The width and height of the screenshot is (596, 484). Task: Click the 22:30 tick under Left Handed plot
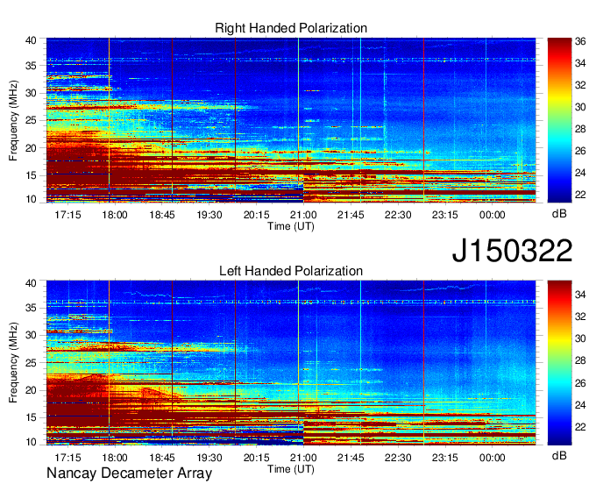coord(398,458)
